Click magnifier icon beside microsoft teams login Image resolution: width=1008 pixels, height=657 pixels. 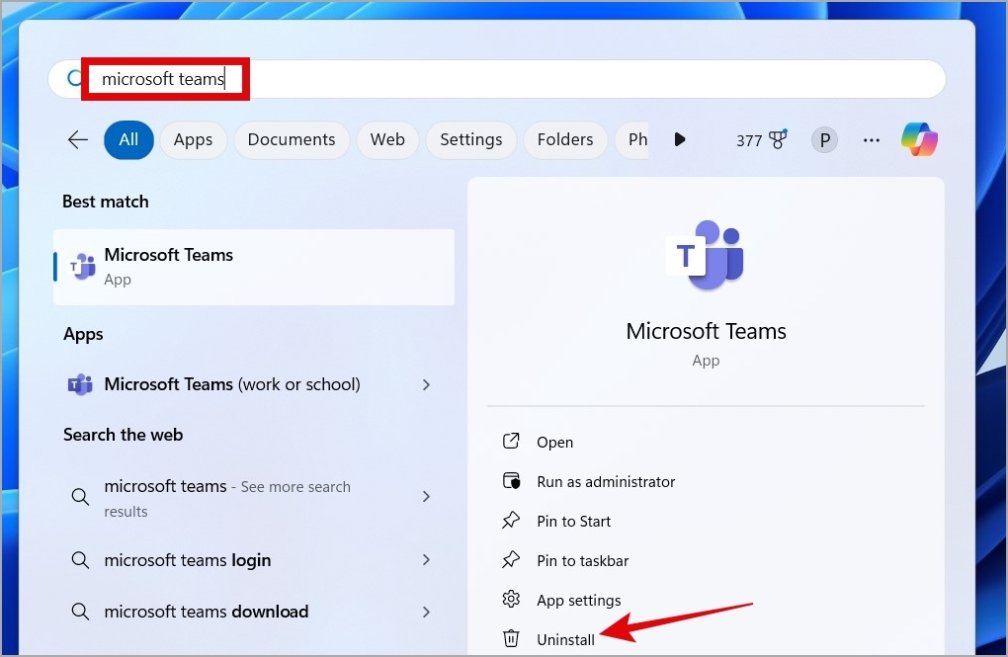click(80, 560)
